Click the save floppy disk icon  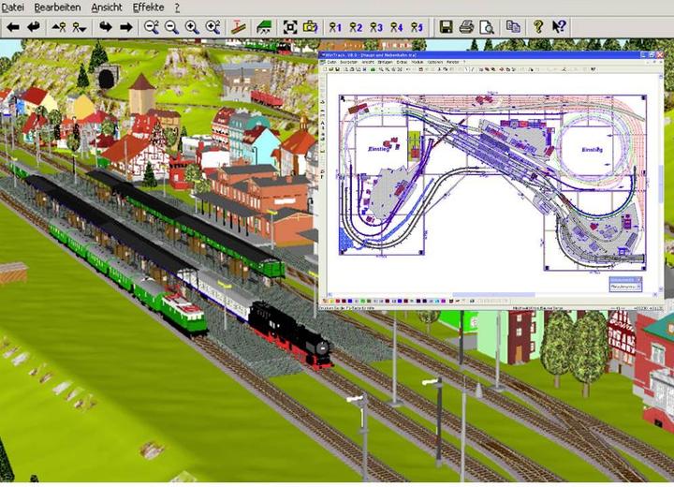pyautogui.click(x=447, y=27)
